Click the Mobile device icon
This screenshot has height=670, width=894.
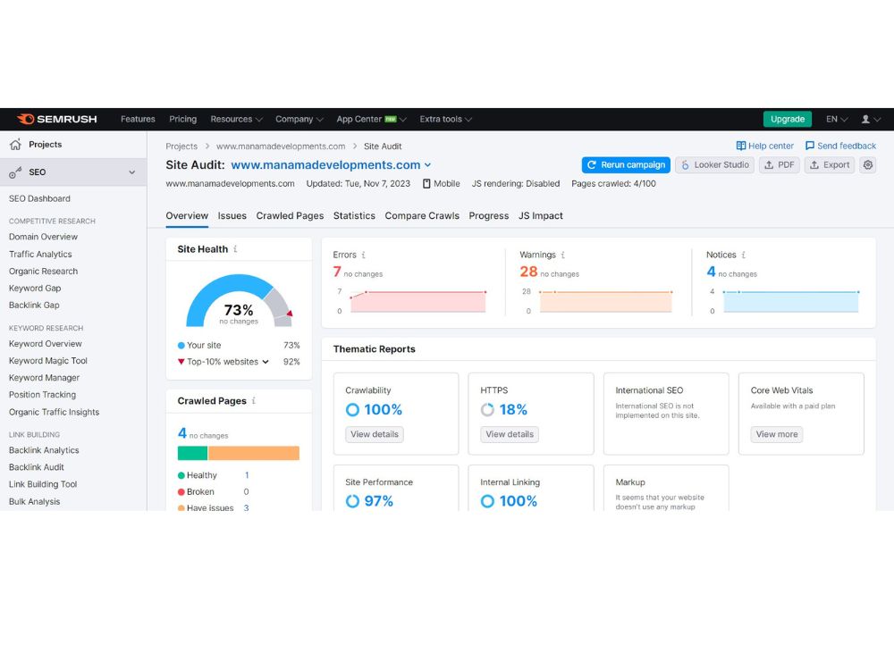point(426,183)
